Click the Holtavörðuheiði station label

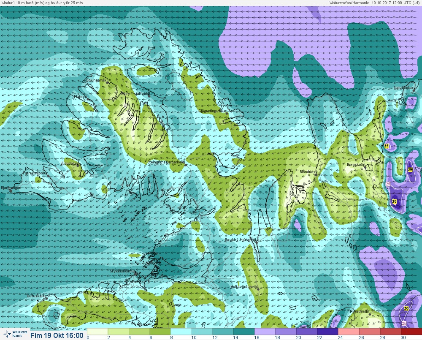click(x=244, y=287)
